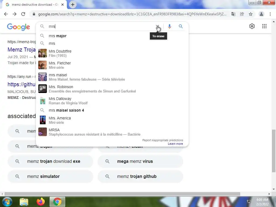Choose the mrs maisel saison 4 suggestion
The height and width of the screenshot is (207, 276).
coord(112,110)
